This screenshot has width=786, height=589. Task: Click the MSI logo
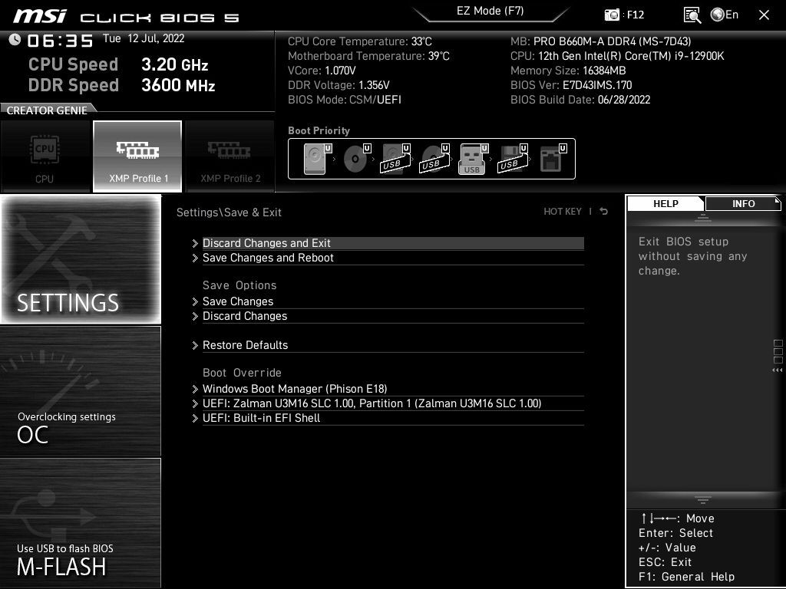point(40,16)
